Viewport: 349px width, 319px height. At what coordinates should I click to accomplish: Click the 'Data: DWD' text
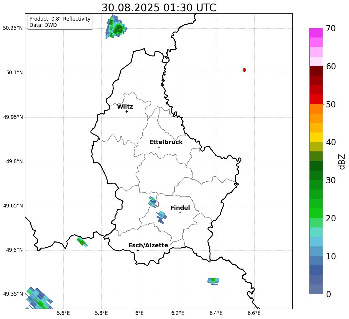[43, 25]
